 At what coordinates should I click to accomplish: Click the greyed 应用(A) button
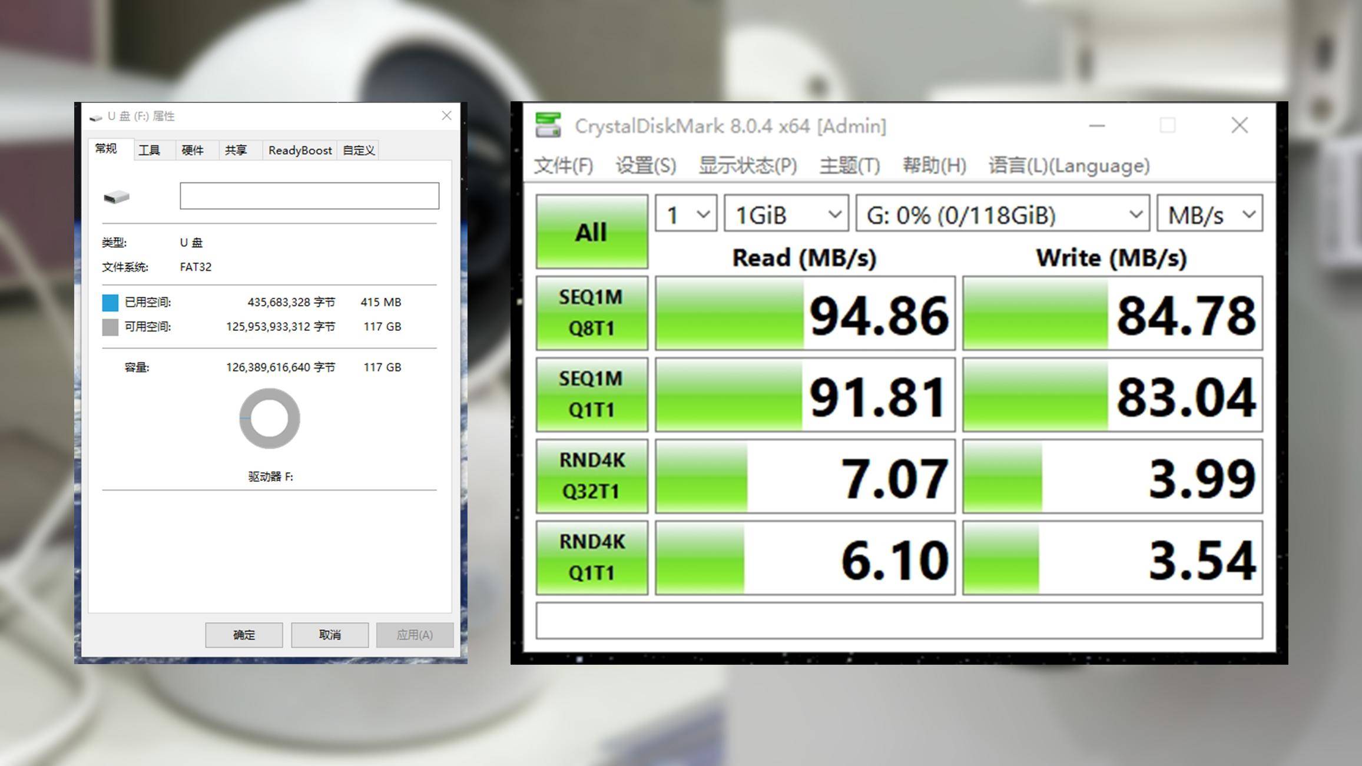point(415,635)
